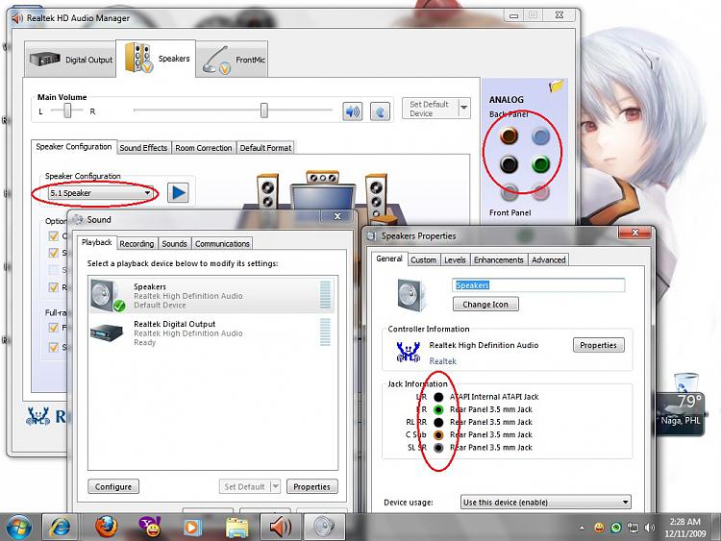Open the Advanced tab in Speakers Properties

(548, 259)
